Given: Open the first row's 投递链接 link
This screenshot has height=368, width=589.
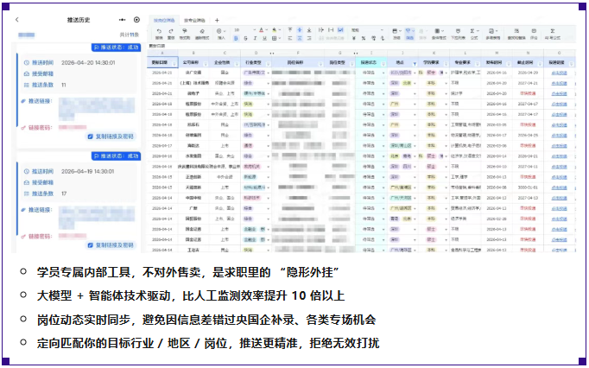Looking at the screenshot, I should point(559,73).
